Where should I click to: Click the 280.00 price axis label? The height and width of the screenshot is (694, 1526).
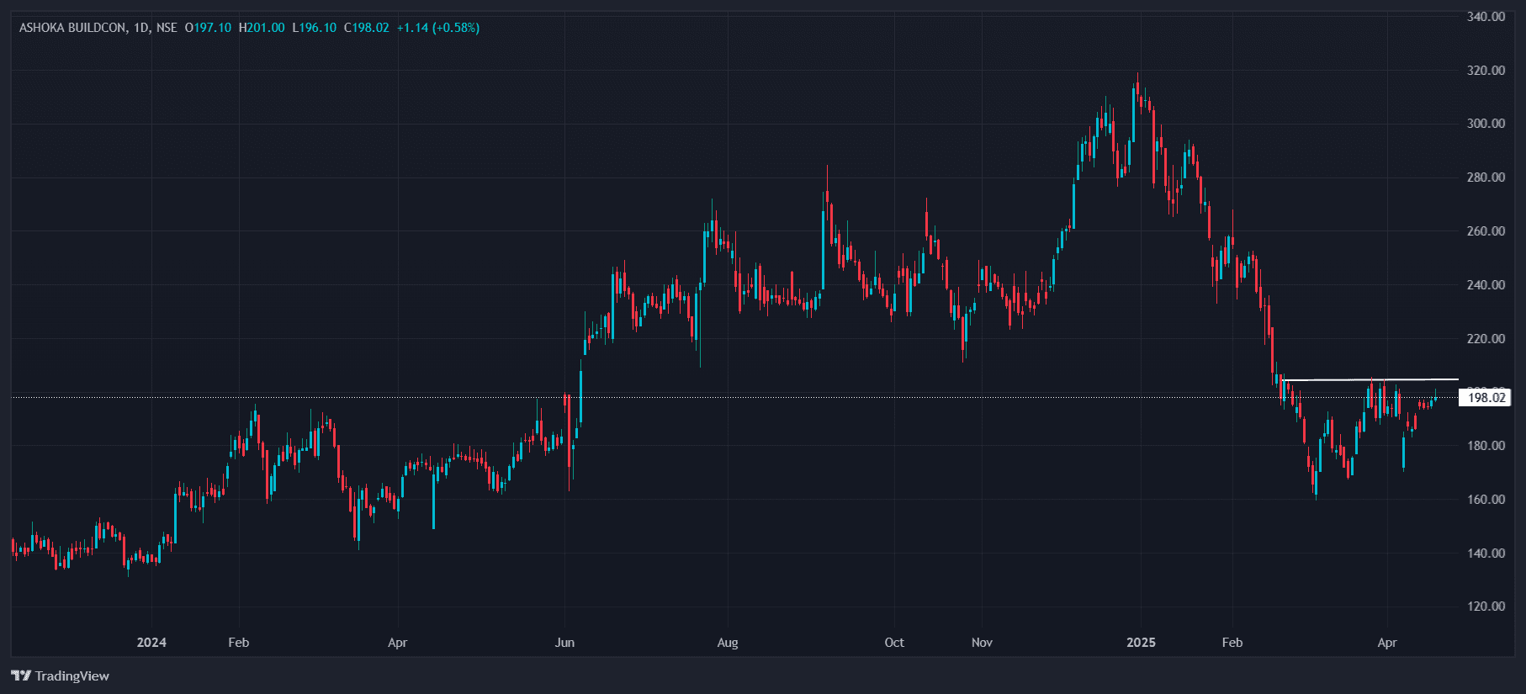1486,177
